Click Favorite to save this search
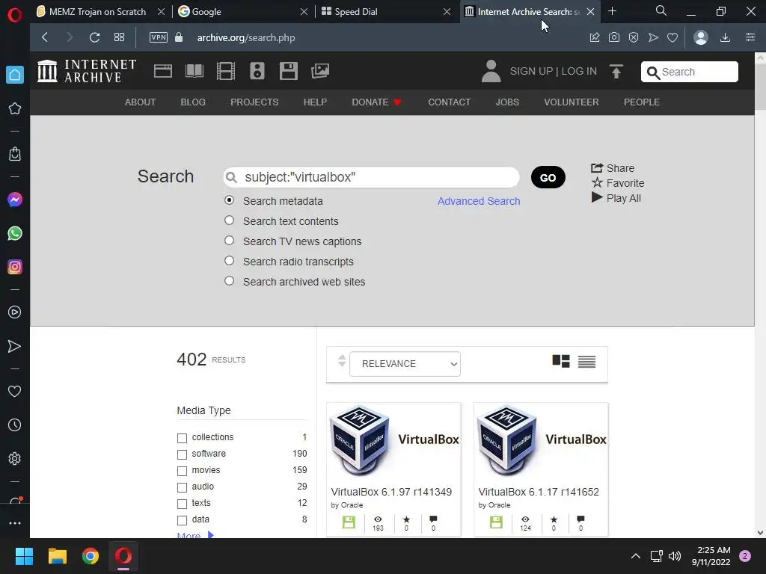Image resolution: width=766 pixels, height=574 pixels. tap(618, 183)
